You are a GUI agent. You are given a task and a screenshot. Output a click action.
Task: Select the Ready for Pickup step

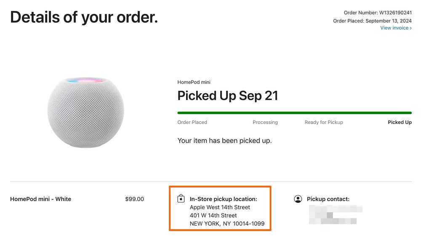point(324,122)
